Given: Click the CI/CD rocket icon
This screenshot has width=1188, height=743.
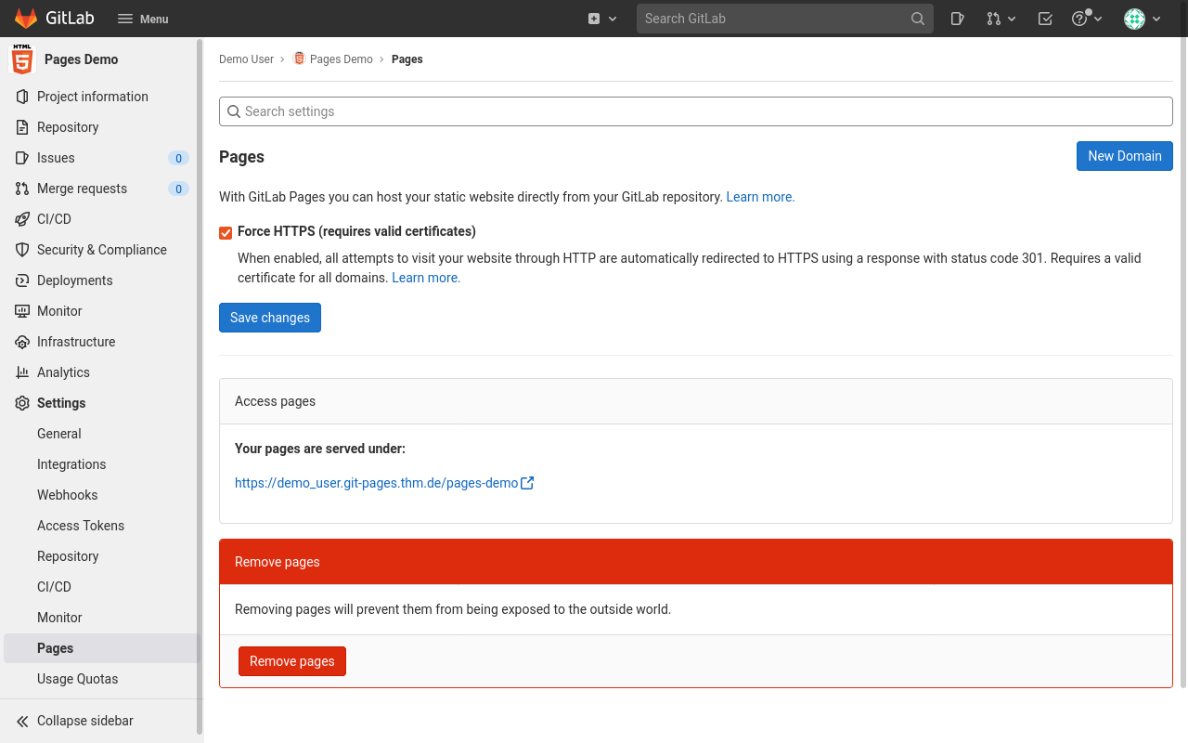Looking at the screenshot, I should (22, 219).
